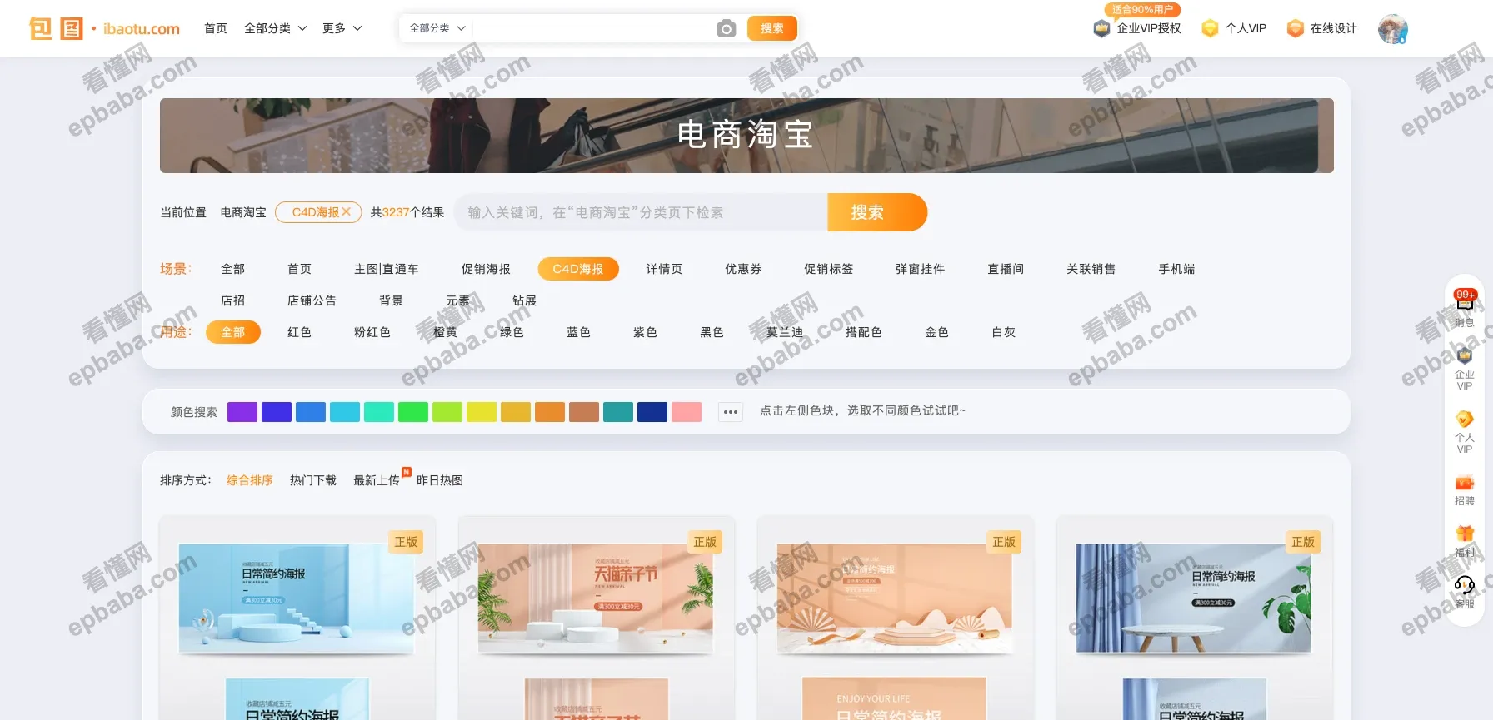The height and width of the screenshot is (720, 1493).
Task: Click the ibaotu.com site logo
Action: coord(105,28)
